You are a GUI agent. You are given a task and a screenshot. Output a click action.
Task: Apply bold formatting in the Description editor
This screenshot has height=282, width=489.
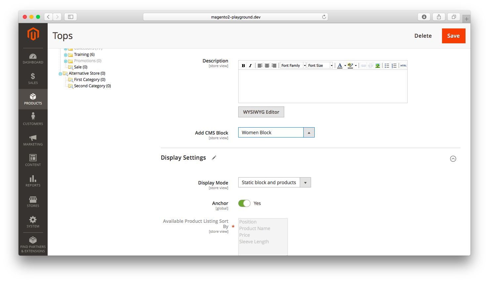pos(243,65)
